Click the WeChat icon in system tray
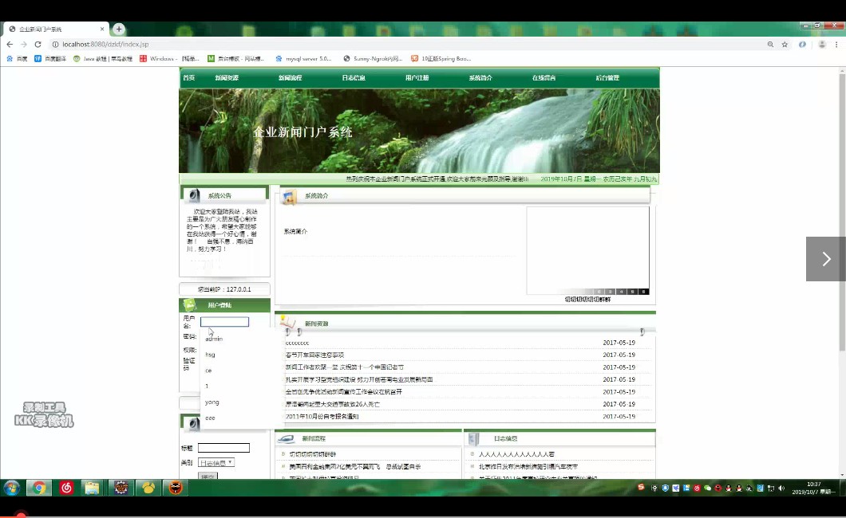Viewport: 846px width, 518px height. [707, 488]
